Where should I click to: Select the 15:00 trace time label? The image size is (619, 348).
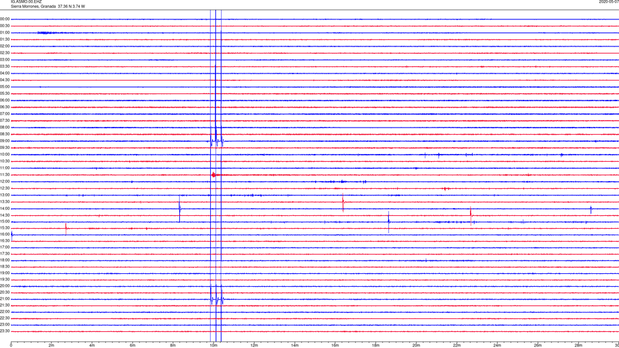(5, 221)
